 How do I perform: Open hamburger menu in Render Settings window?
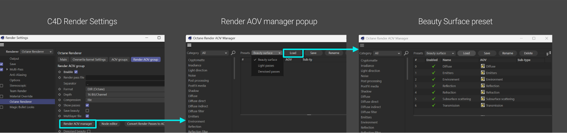(2, 45)
